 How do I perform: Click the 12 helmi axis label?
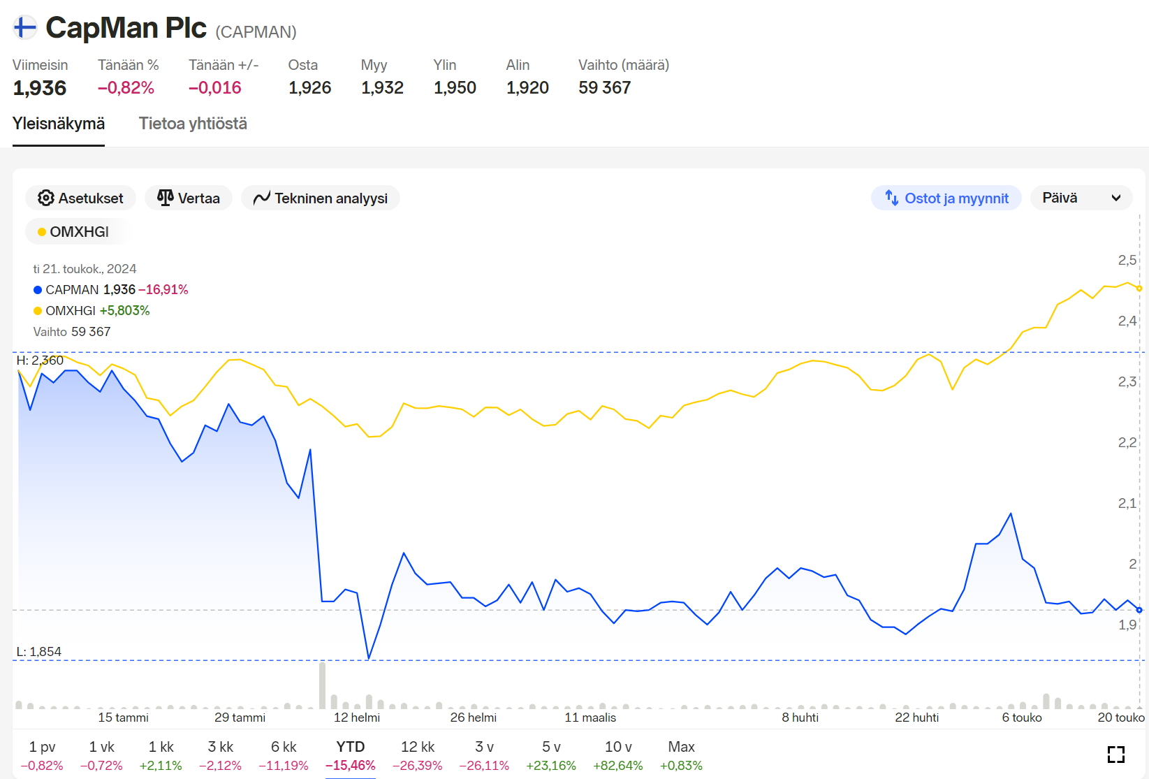click(x=357, y=718)
